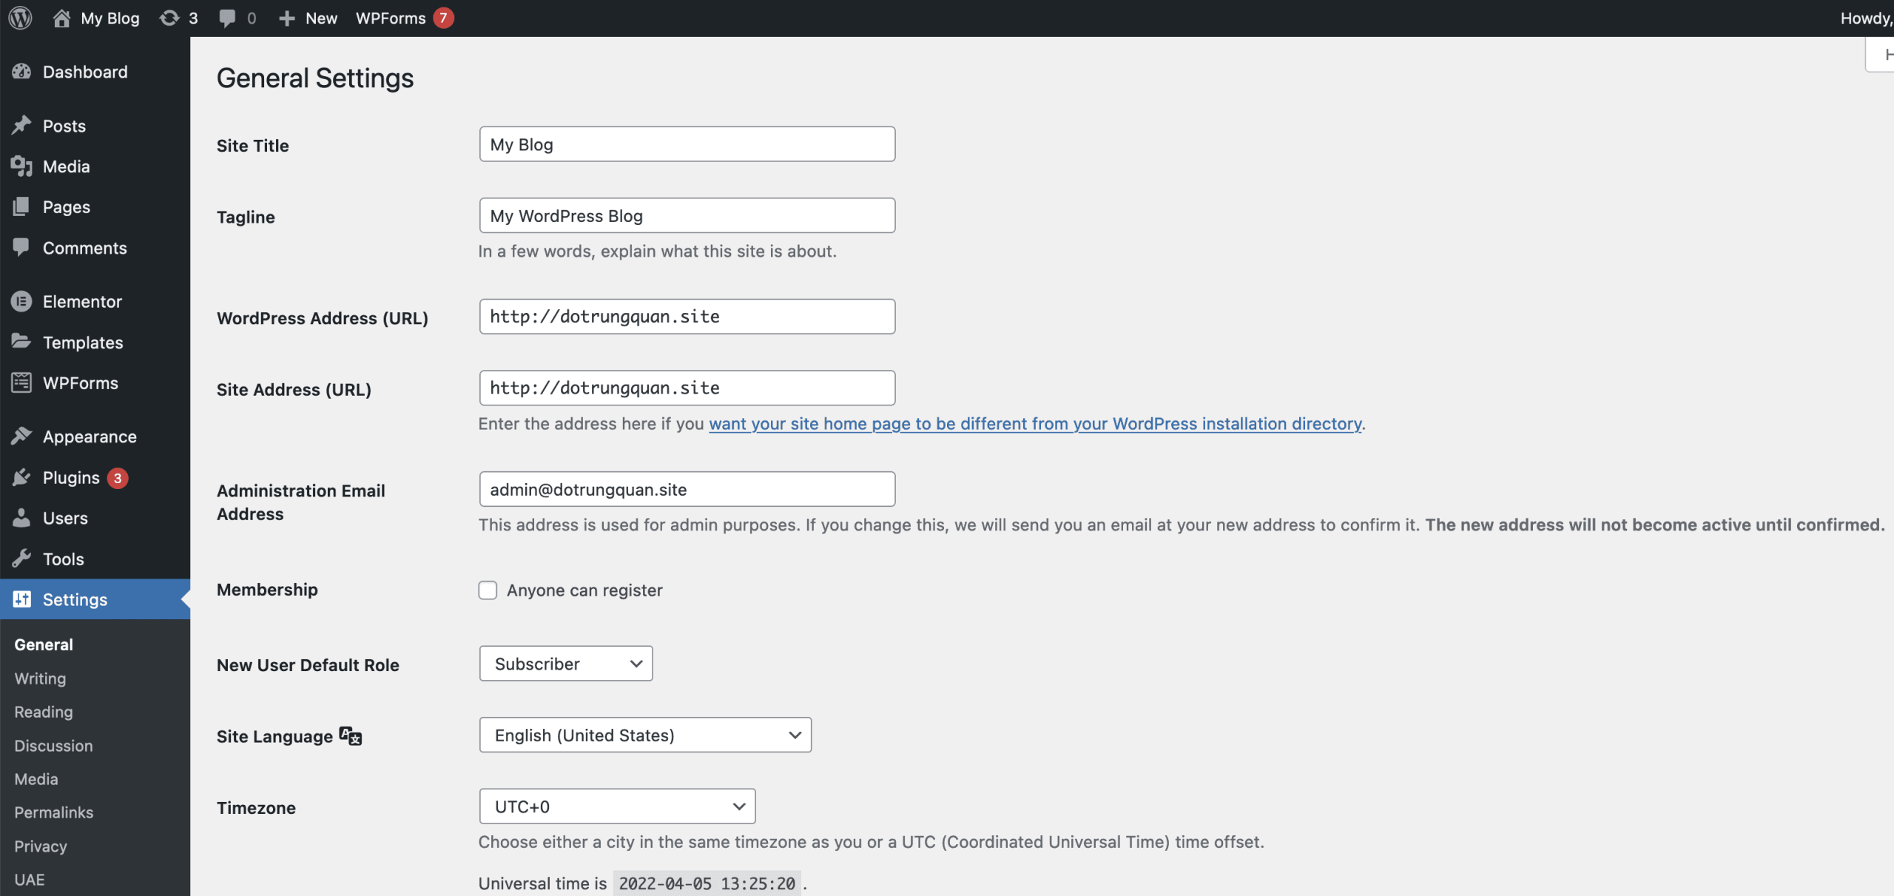This screenshot has height=896, width=1894.
Task: Open Elementor via its sidebar icon
Action: point(21,301)
